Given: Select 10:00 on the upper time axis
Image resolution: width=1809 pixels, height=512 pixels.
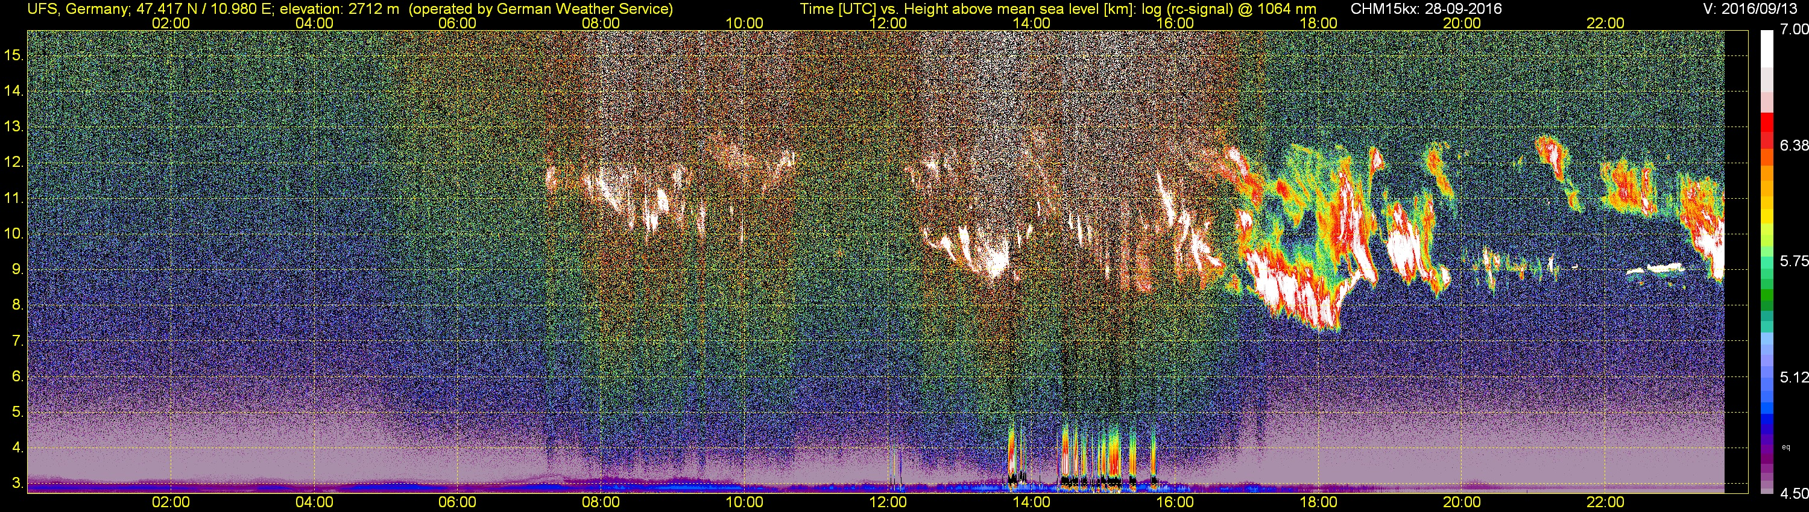Looking at the screenshot, I should (744, 23).
